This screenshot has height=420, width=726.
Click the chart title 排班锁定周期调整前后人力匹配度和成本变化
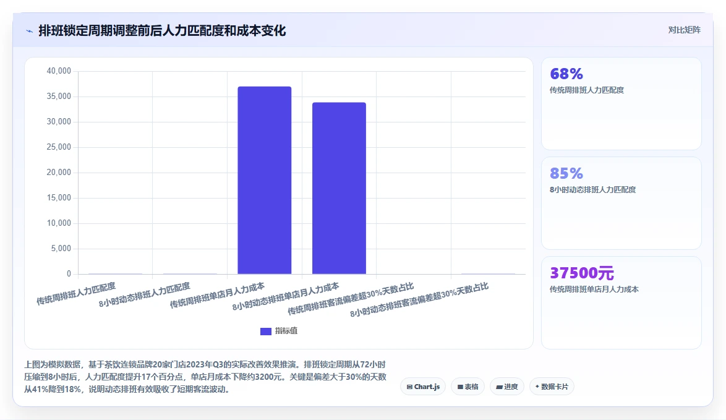(162, 30)
